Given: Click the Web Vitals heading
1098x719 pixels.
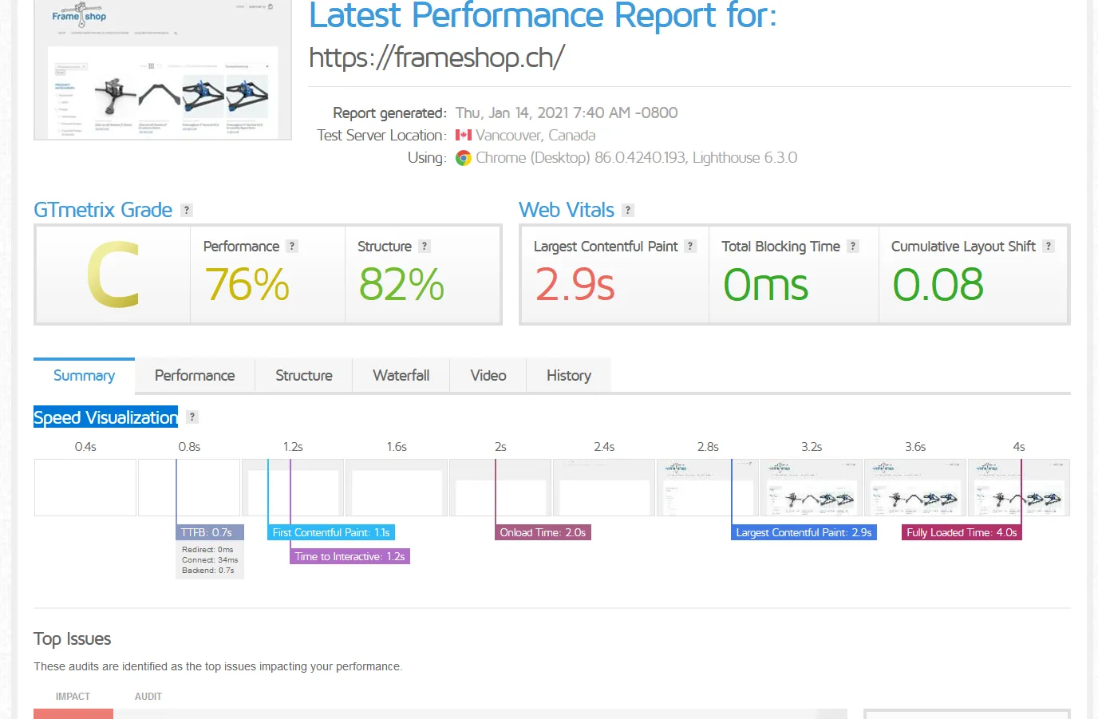Looking at the screenshot, I should [x=567, y=210].
